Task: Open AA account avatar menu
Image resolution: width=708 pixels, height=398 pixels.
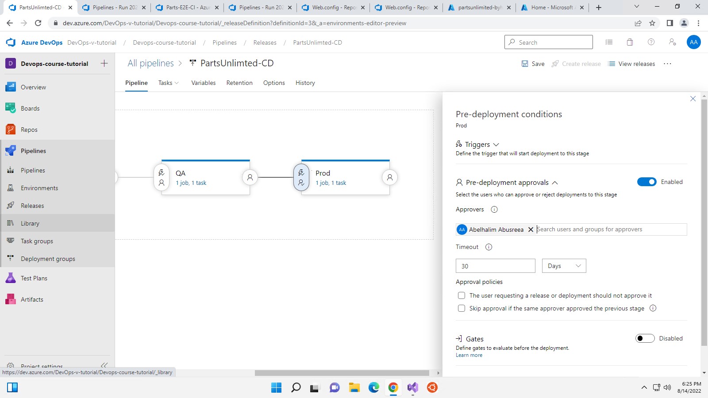Action: coord(693,42)
